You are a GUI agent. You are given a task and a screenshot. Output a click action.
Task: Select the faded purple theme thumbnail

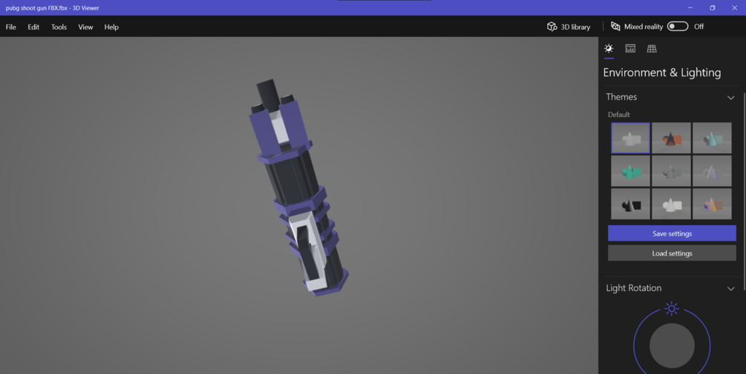[712, 171]
